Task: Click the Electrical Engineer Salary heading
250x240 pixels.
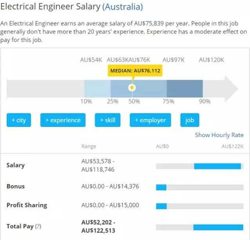Action: (51, 7)
